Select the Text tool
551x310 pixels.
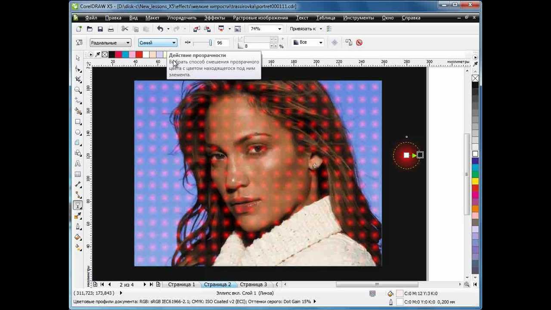[78, 164]
